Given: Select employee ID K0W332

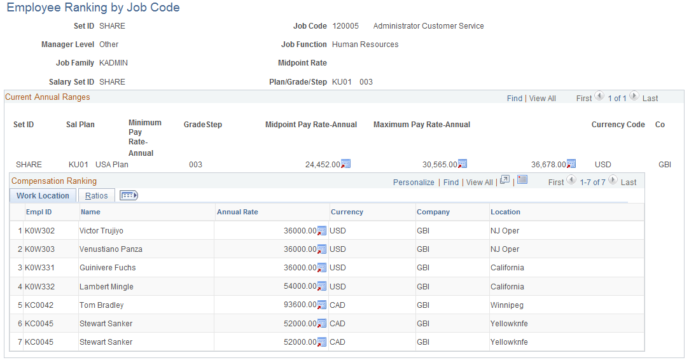Looking at the screenshot, I should (39, 287).
